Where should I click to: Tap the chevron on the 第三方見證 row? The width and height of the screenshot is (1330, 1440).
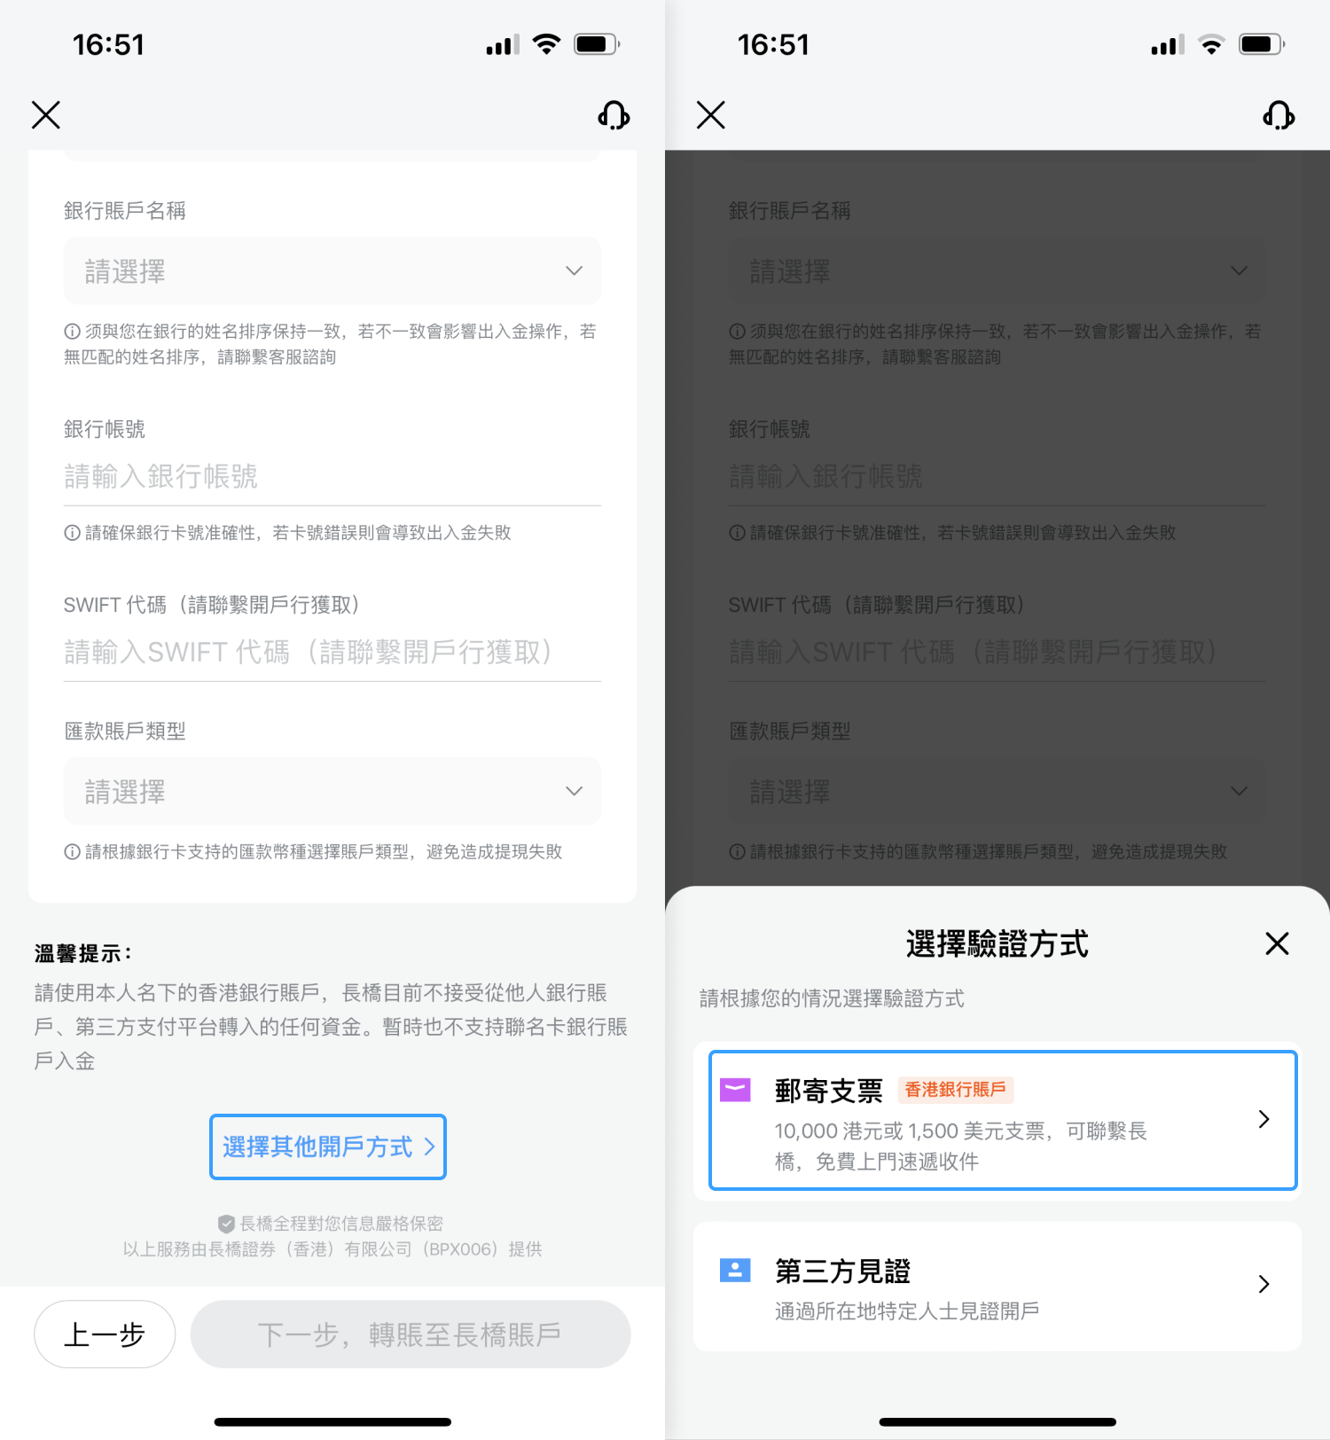(x=1263, y=1284)
